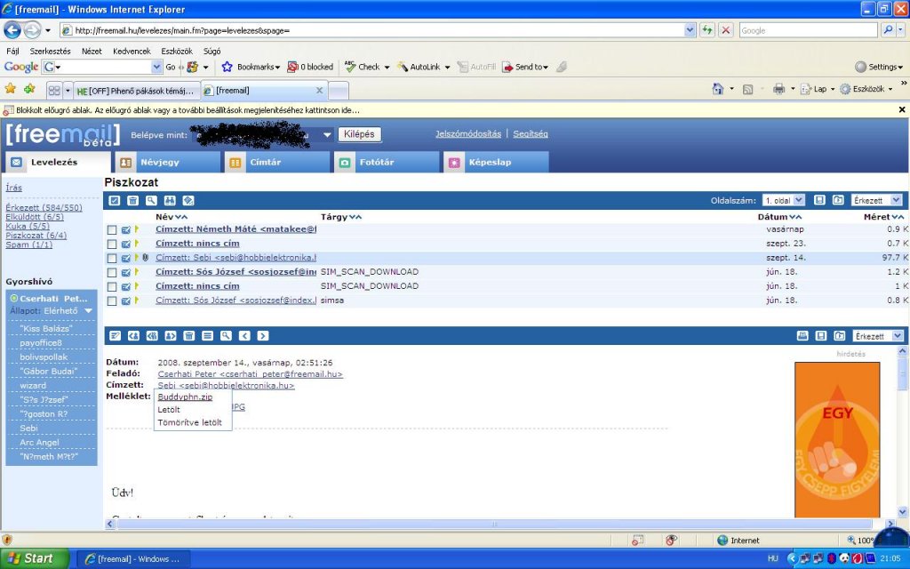Click the attachment paperclip on the Sebi row
The width and height of the screenshot is (910, 569).
[146, 257]
